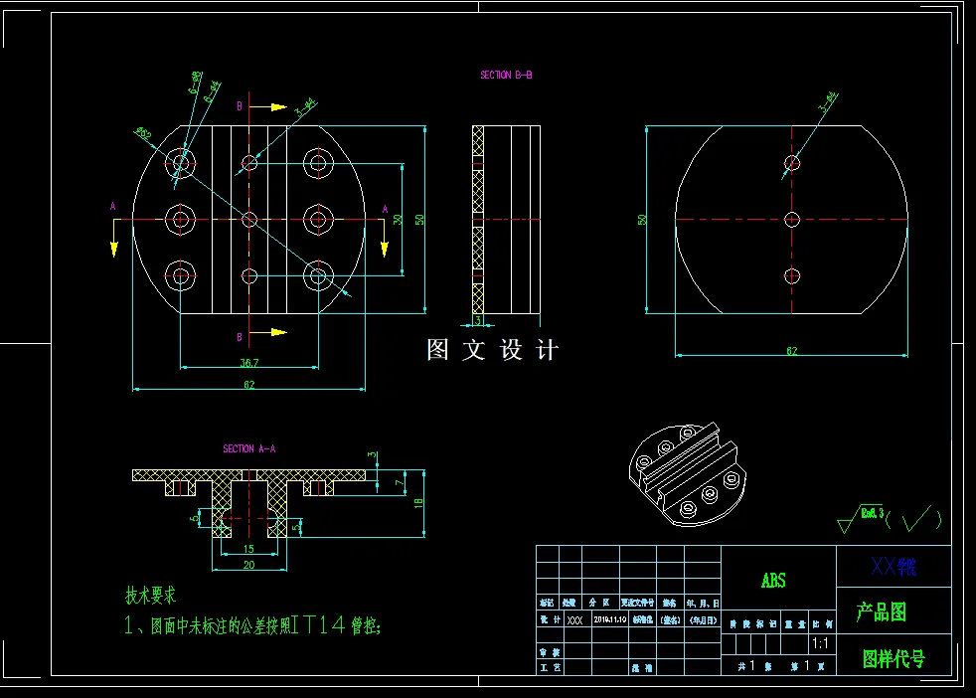The image size is (976, 698).
Task: Click the "62" dimension under right circular view
Action: point(791,351)
